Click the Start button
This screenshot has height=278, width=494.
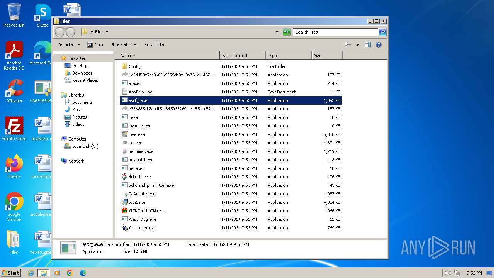tap(10, 273)
